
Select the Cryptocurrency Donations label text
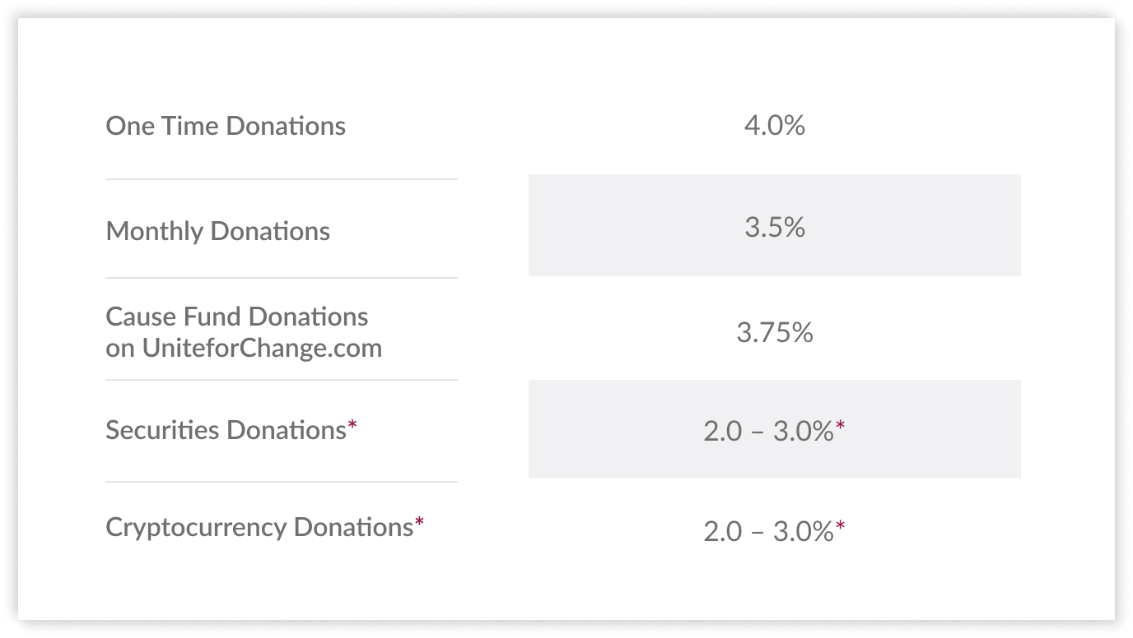(259, 527)
